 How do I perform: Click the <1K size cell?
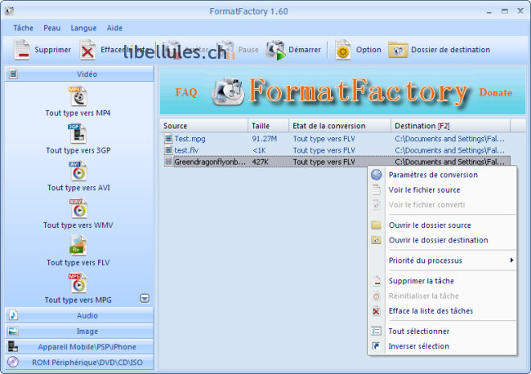pyautogui.click(x=260, y=150)
